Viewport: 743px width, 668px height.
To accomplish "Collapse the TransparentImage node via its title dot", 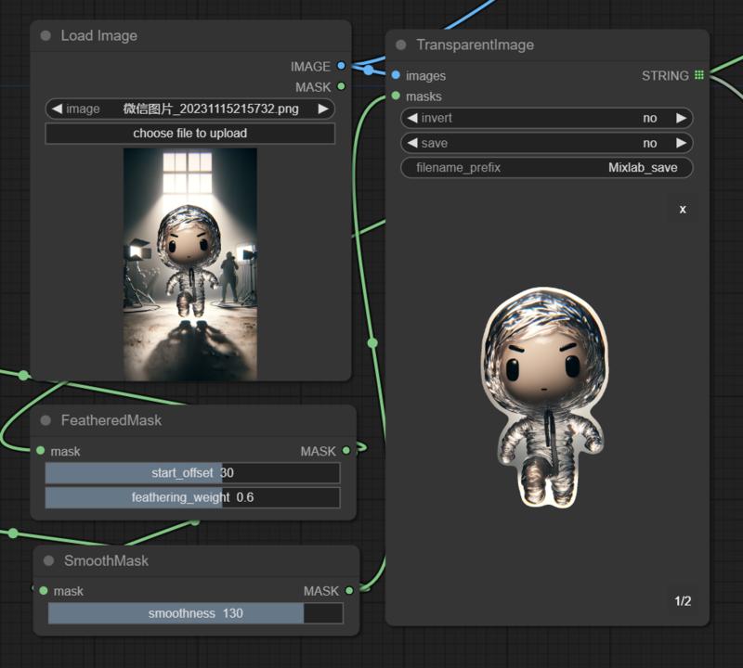I will pos(401,45).
